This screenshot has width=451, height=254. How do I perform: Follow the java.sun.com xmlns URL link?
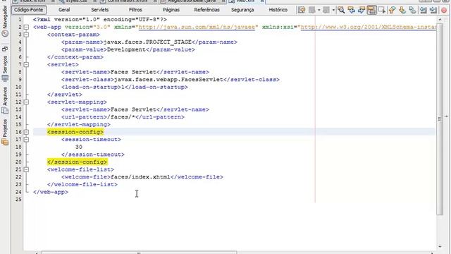tap(197, 27)
